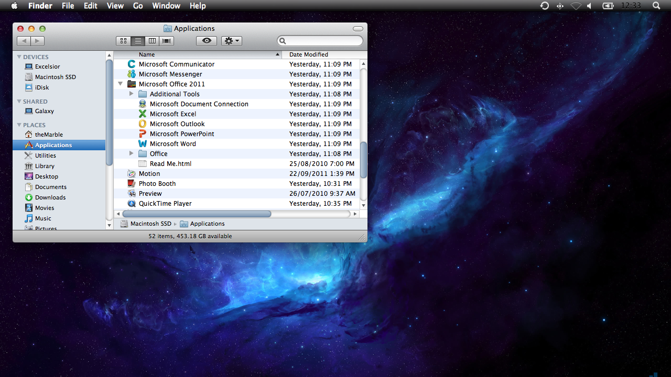Open Utilities in the sidebar
This screenshot has width=671, height=377.
[46, 156]
